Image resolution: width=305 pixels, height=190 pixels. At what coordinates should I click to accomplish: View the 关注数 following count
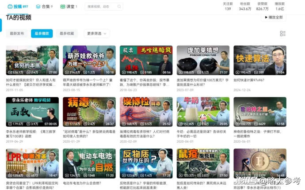pyautogui.click(x=228, y=6)
